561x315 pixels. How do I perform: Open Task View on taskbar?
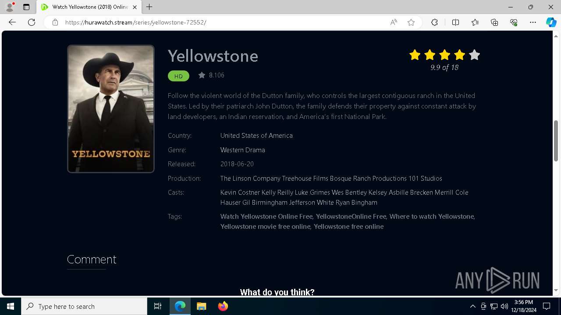[158, 306]
